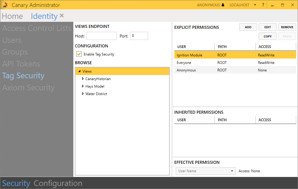The image size is (298, 189).
Task: Click the Canary logo icon in title bar
Action: [x=5, y=5]
